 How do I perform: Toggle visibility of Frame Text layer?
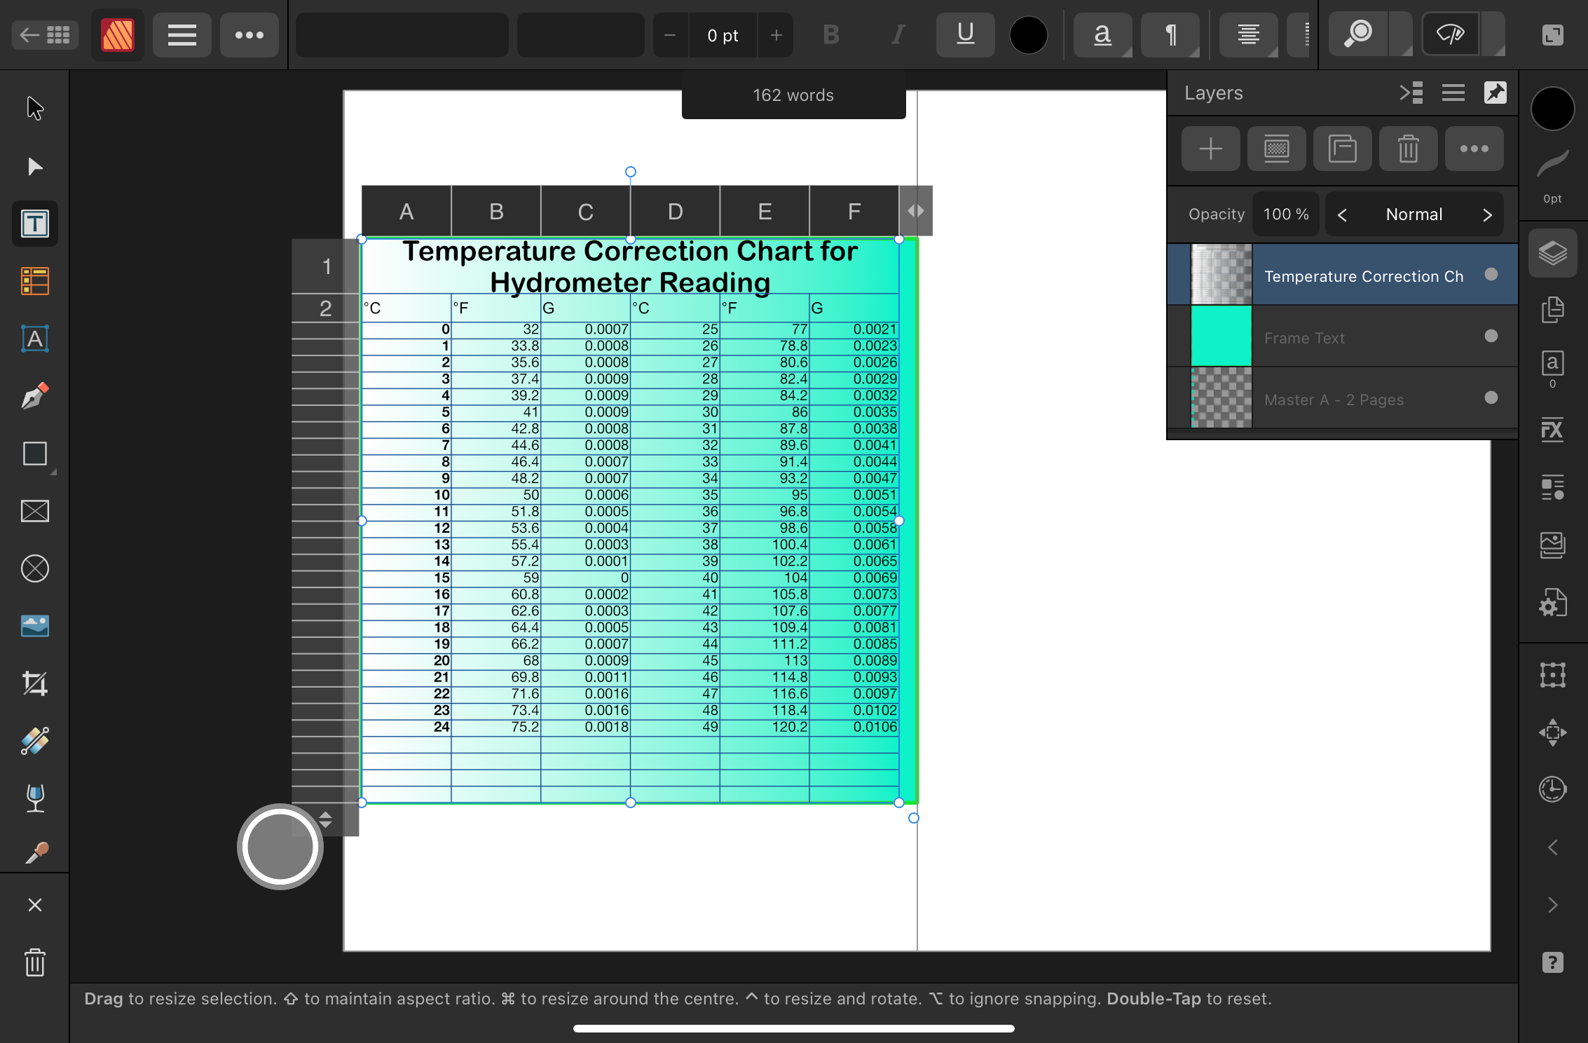pyautogui.click(x=1491, y=336)
